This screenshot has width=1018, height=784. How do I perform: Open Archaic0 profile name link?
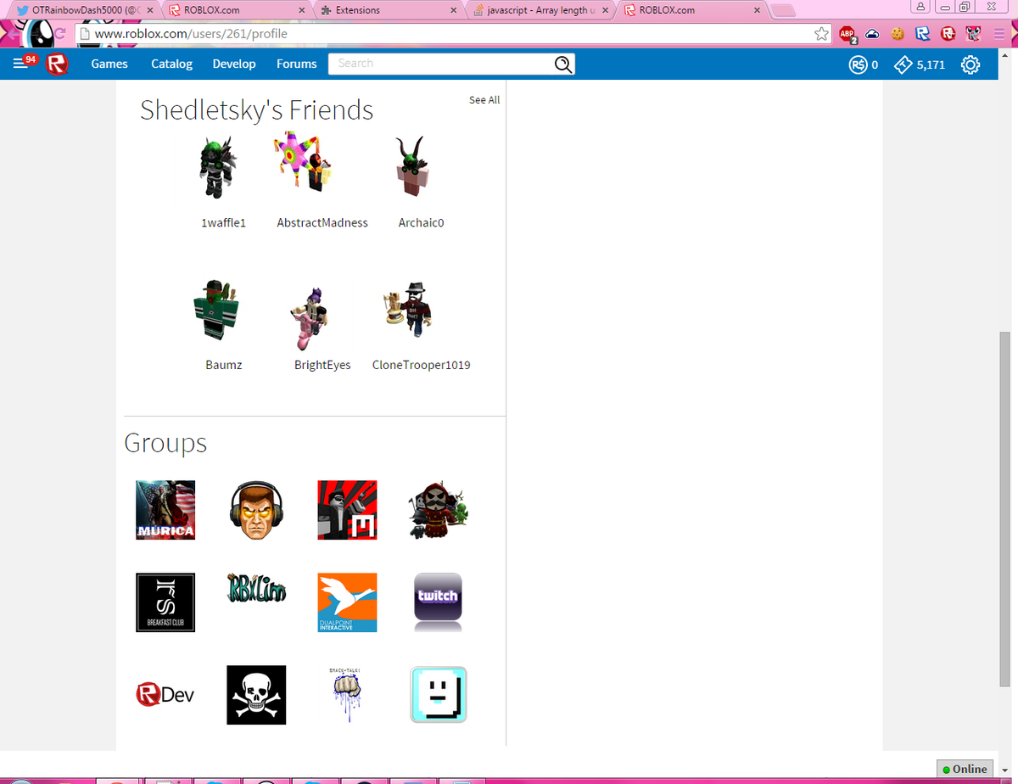tap(422, 223)
